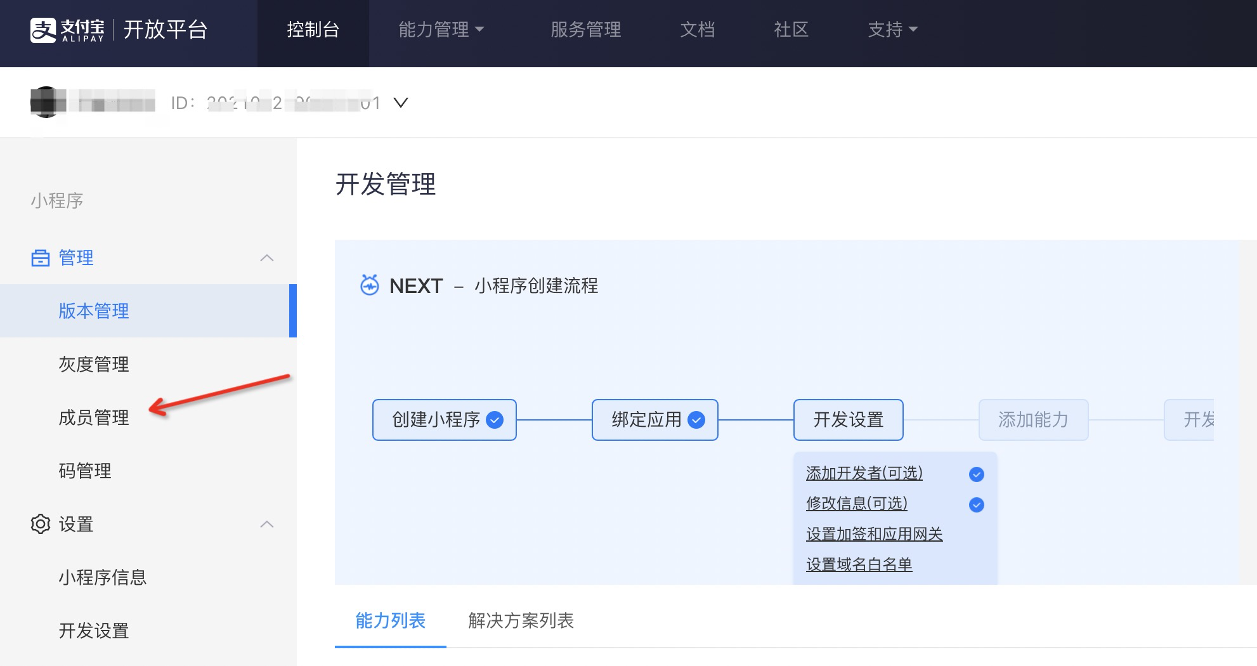
Task: Select 成员管理 in the sidebar
Action: pyautogui.click(x=94, y=417)
